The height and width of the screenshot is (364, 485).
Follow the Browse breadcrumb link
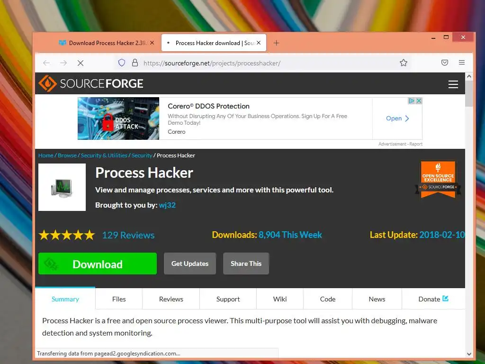tap(67, 155)
